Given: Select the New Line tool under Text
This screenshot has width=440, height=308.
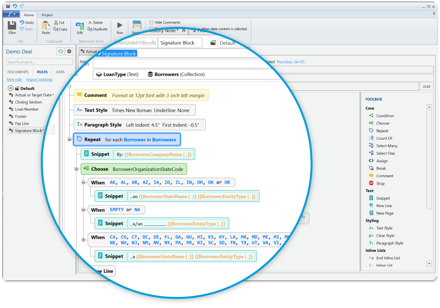Looking at the screenshot, I should 384,205.
